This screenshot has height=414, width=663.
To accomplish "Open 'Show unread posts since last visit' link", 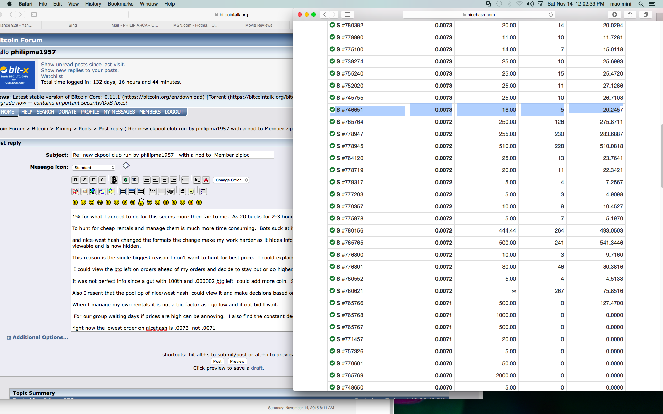I will point(83,65).
